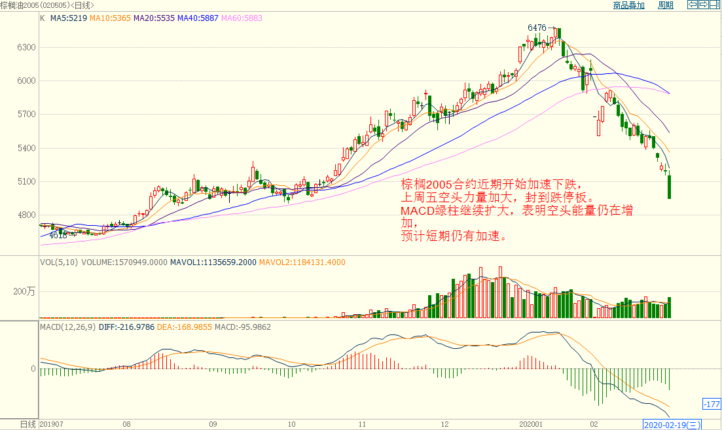Open the 周期 period menu
The height and width of the screenshot is (430, 722).
point(665,5)
